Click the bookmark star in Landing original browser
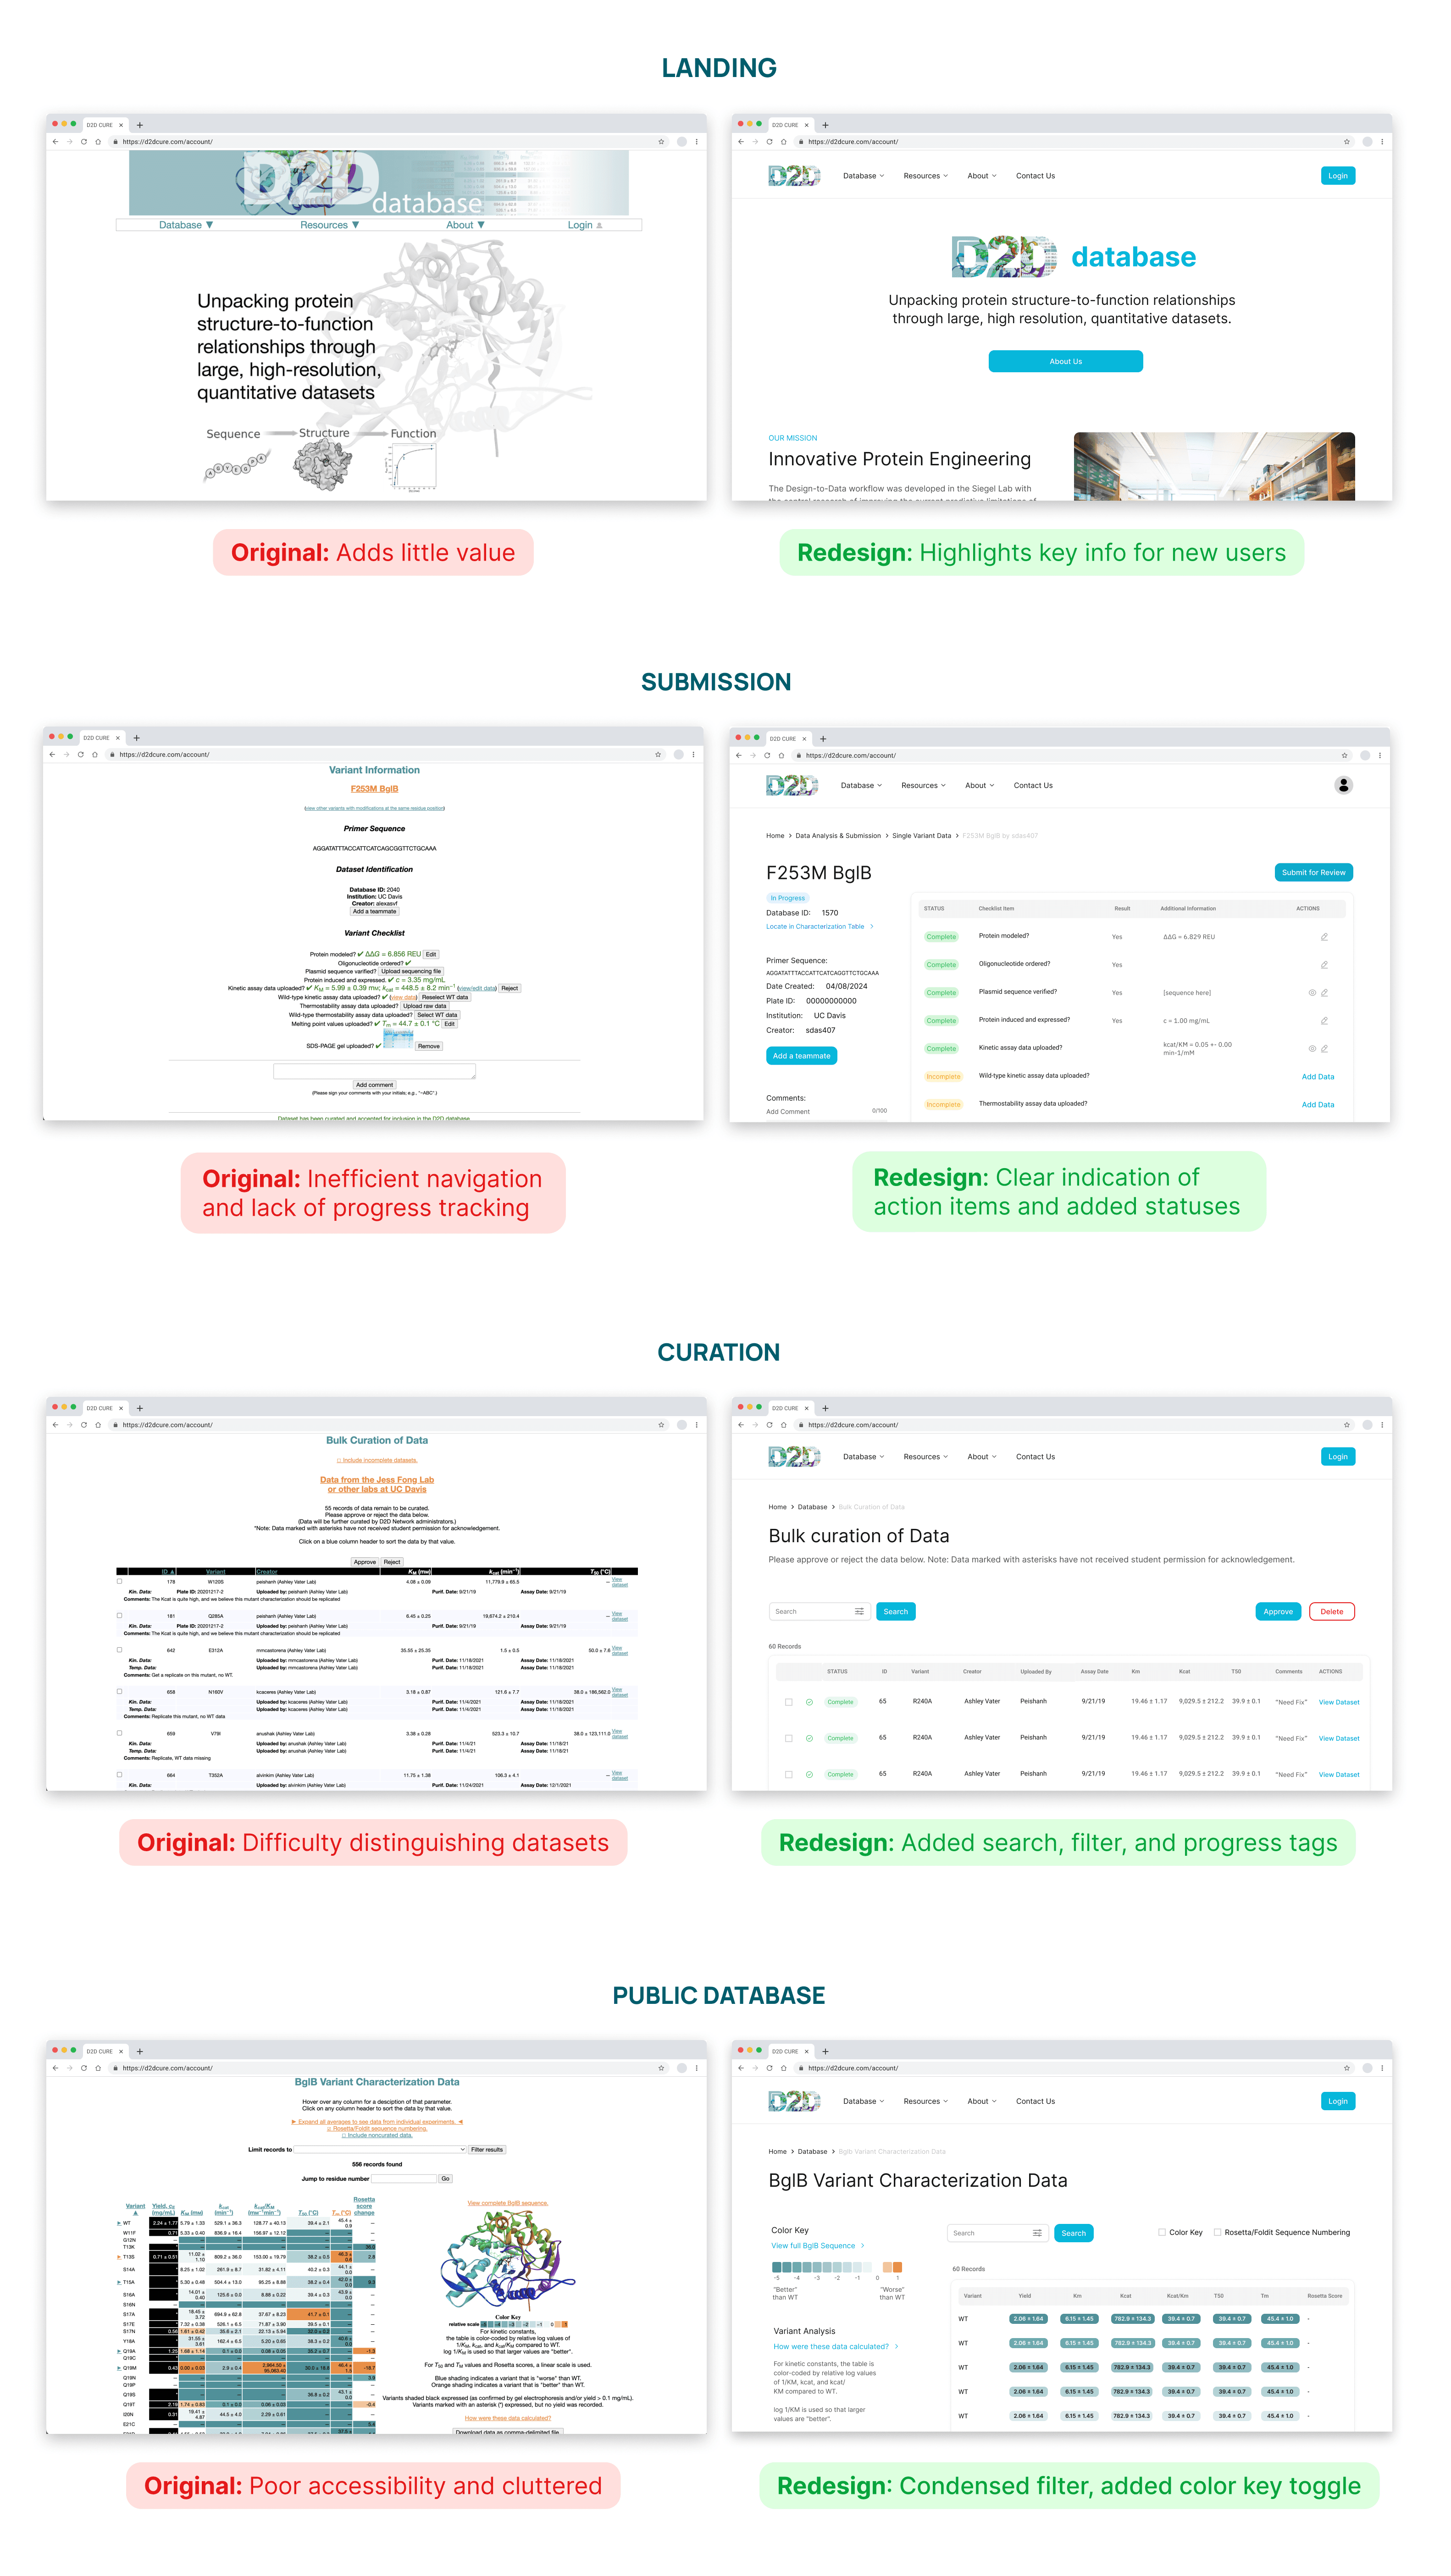1451x2576 pixels. [661, 142]
